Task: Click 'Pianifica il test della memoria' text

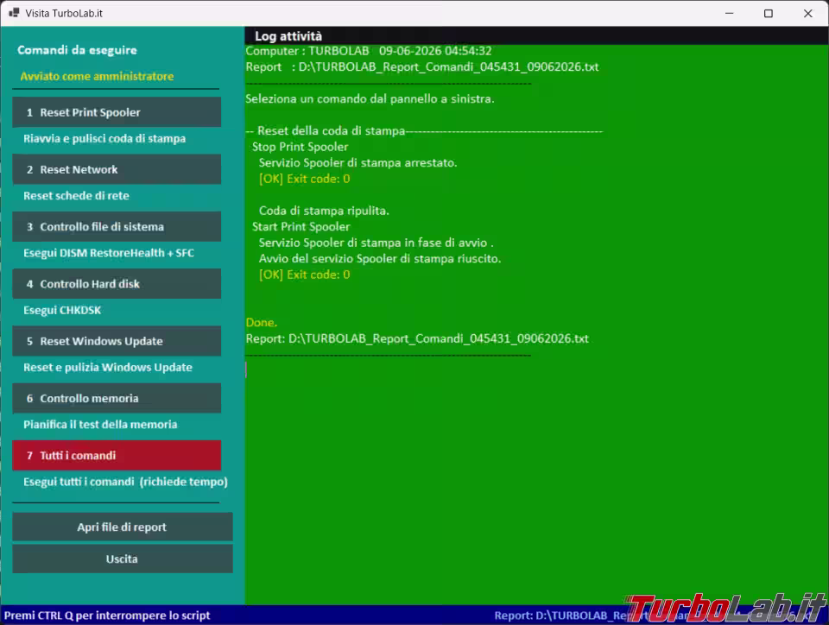Action: click(100, 424)
